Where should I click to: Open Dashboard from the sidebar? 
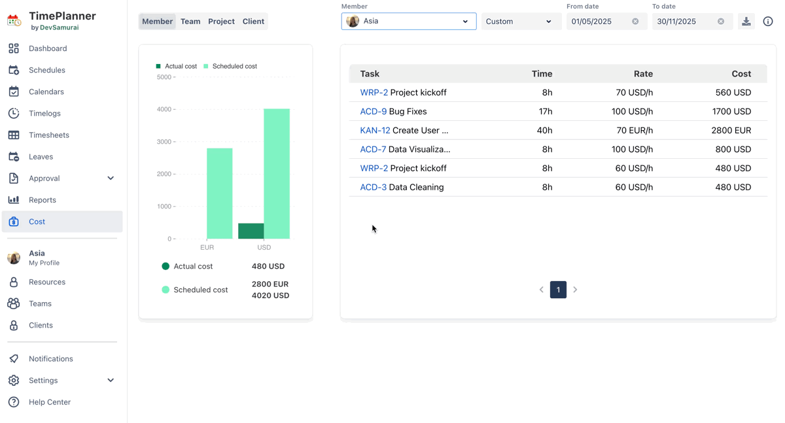click(x=48, y=48)
